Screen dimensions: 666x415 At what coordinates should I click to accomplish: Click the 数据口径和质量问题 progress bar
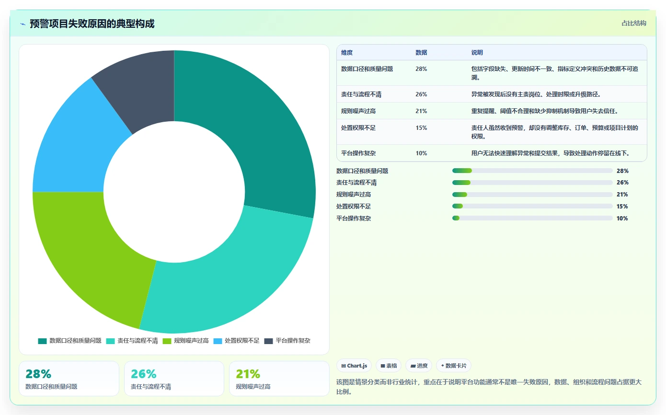532,171
